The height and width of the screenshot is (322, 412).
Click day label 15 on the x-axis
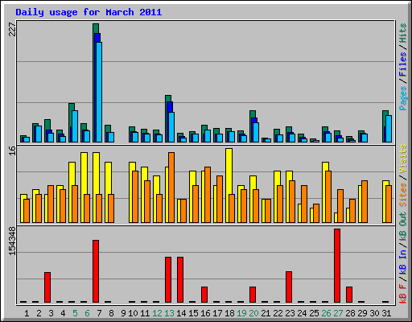[x=193, y=313]
